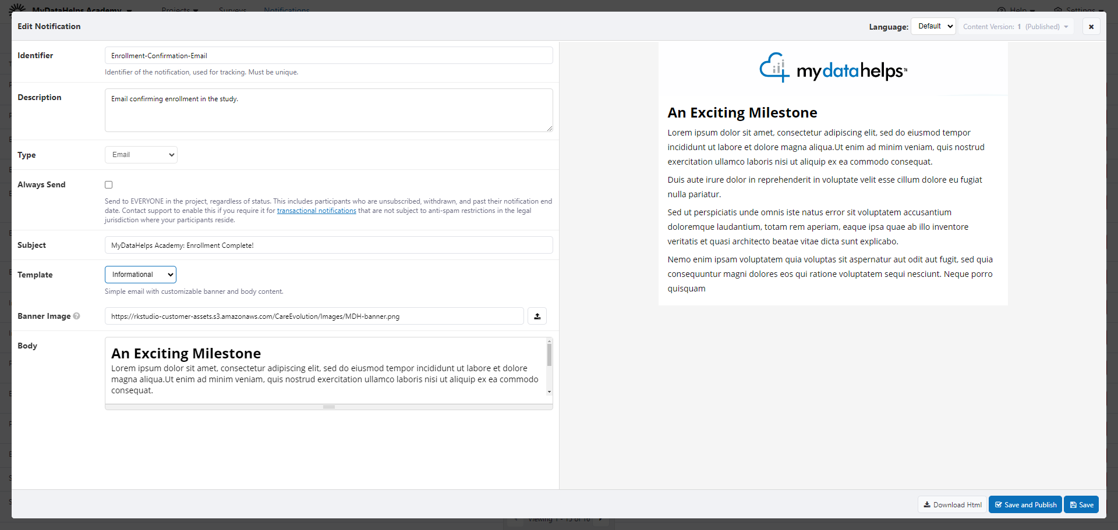The height and width of the screenshot is (530, 1118).
Task: Click the Banner Image help question icon
Action: pyautogui.click(x=76, y=316)
